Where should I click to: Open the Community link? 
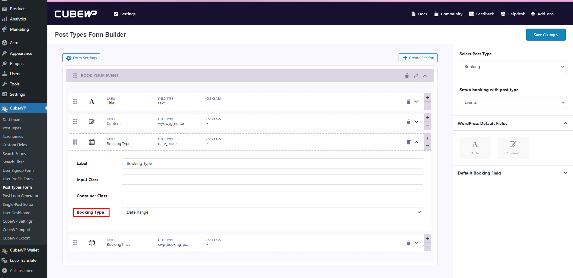(448, 14)
